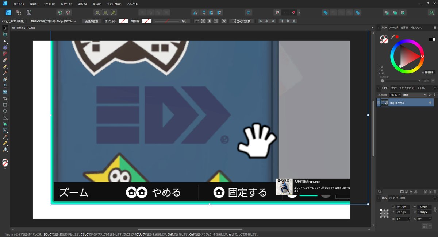This screenshot has height=237, width=438.
Task: Select the Place Image tool
Action: [5, 92]
